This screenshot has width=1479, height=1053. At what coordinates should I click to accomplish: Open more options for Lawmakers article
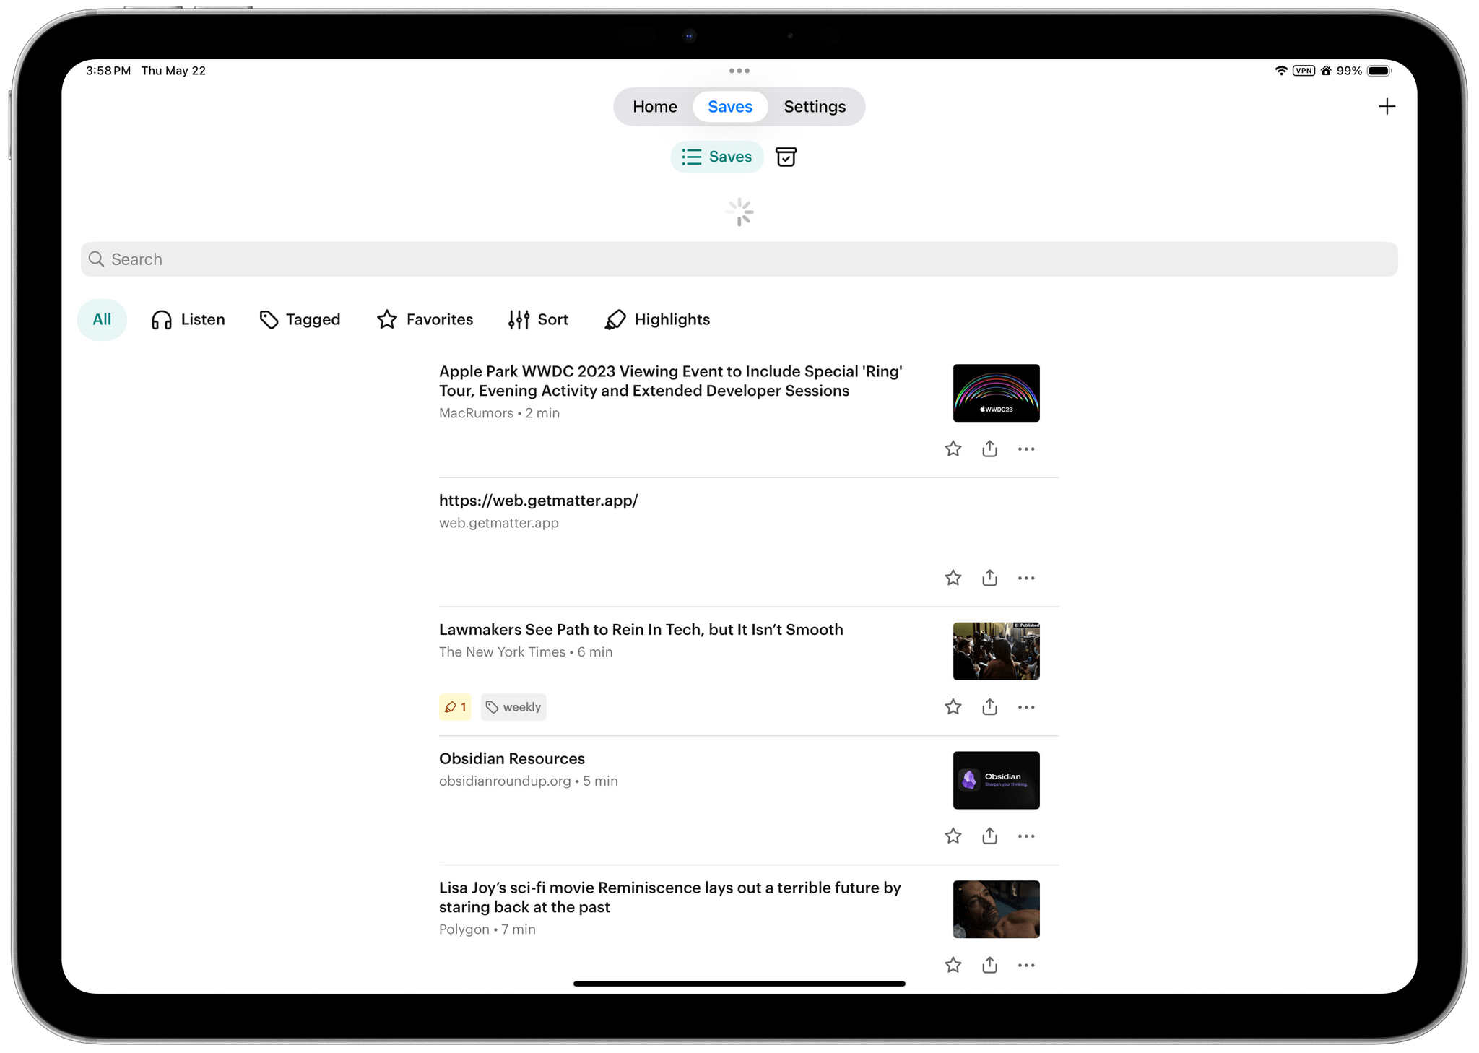(x=1026, y=706)
